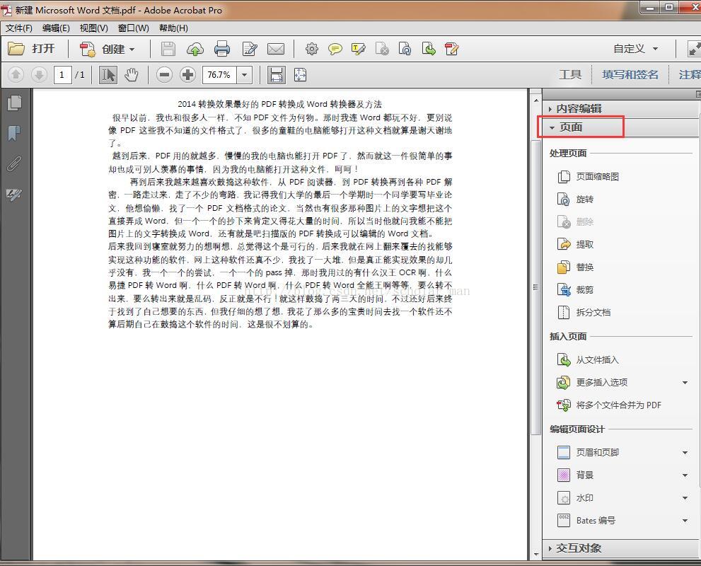The width and height of the screenshot is (701, 566).
Task: Click the fit one full page icon
Action: [x=300, y=75]
